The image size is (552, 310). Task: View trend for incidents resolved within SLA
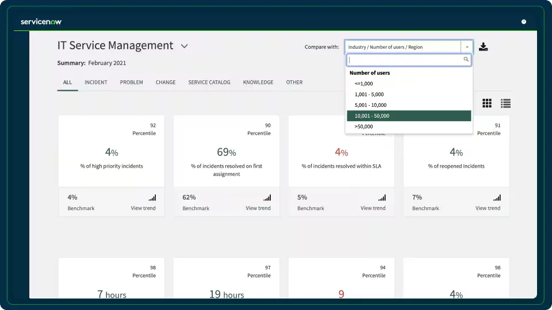coord(373,208)
